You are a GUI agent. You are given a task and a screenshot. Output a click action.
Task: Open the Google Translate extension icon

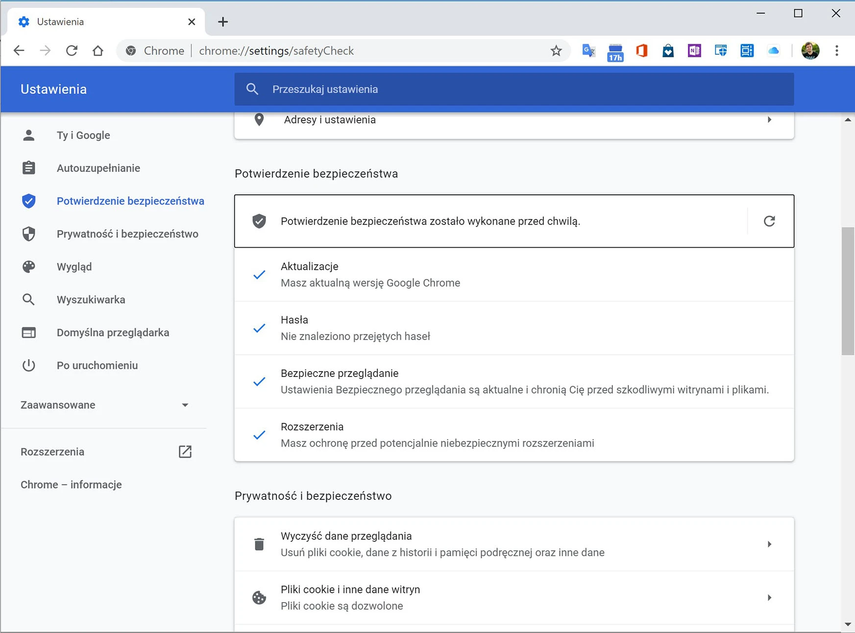click(x=588, y=50)
